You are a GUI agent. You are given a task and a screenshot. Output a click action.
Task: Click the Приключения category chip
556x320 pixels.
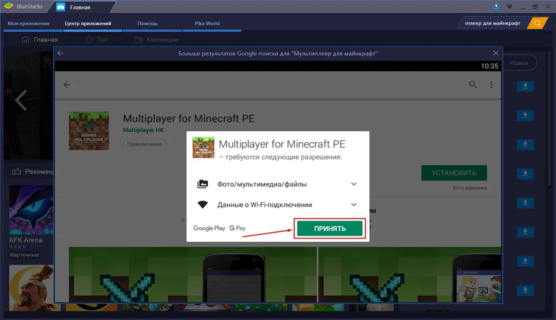click(x=145, y=144)
